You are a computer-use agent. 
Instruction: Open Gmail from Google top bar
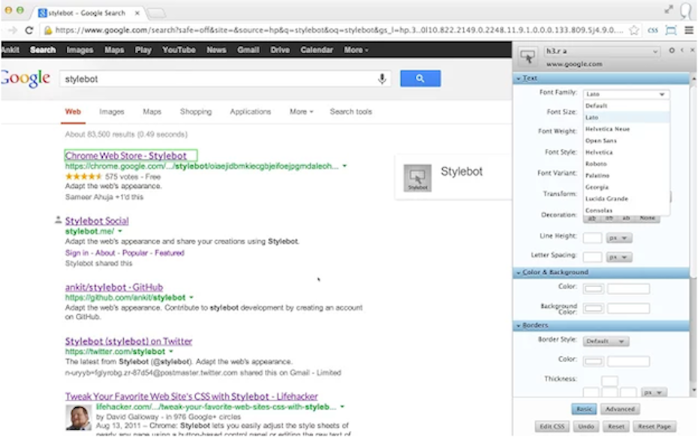pos(248,50)
